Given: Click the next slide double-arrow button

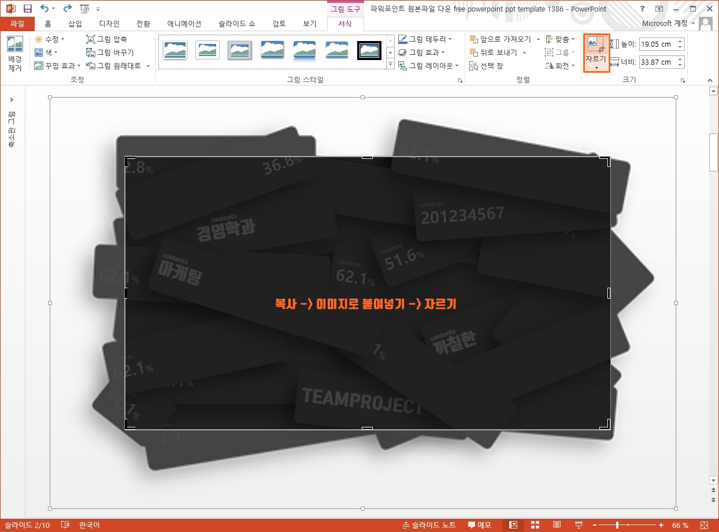Looking at the screenshot, I should 713,500.
